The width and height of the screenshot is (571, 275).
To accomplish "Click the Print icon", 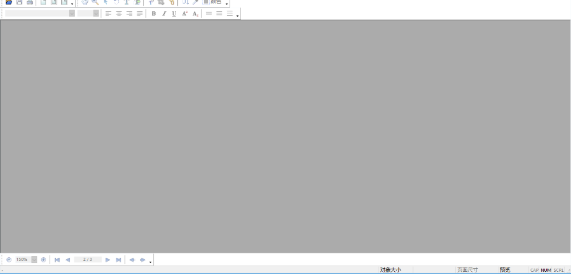I will pyautogui.click(x=30, y=2).
